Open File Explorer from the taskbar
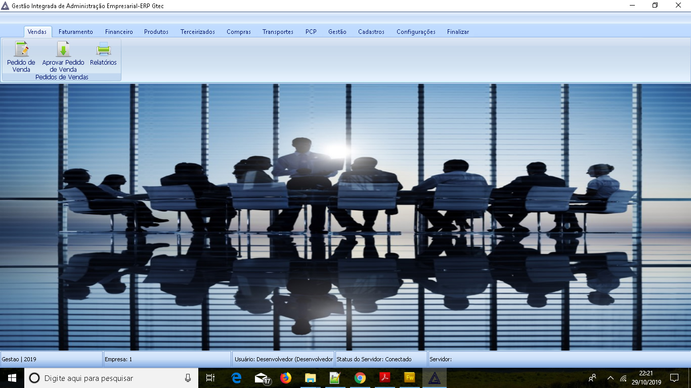691x388 pixels. pyautogui.click(x=311, y=378)
